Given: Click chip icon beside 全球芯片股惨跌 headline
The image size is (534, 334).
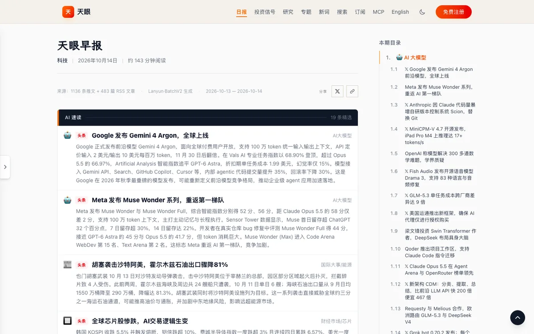Looking at the screenshot, I should [68, 321].
